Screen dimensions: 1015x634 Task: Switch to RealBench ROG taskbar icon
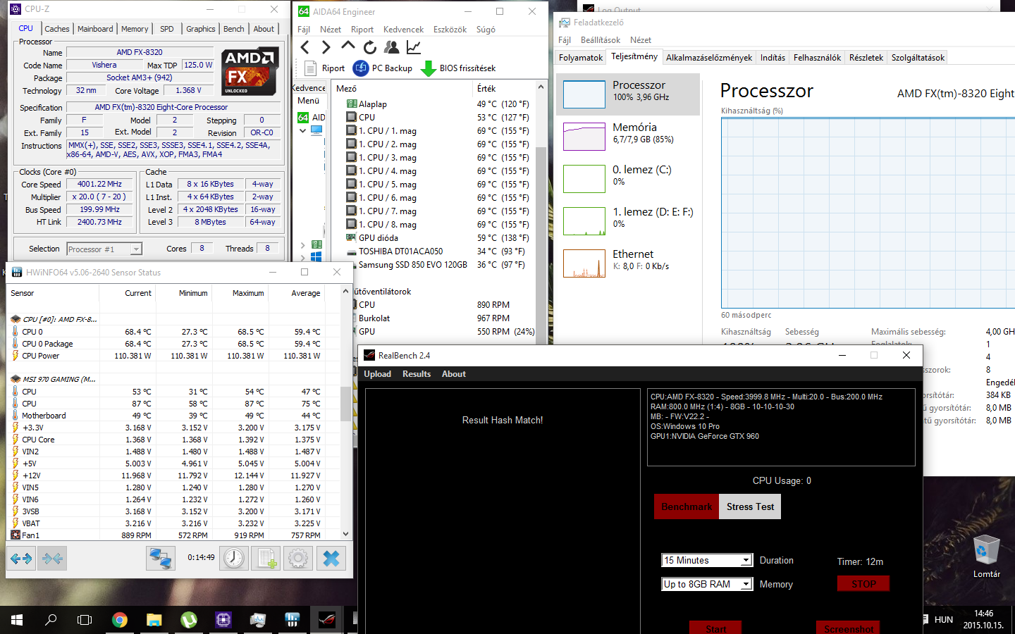click(327, 620)
